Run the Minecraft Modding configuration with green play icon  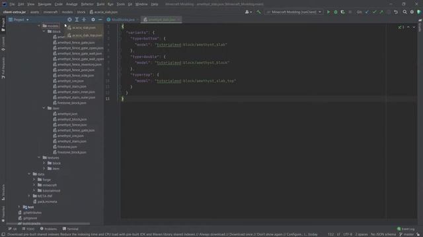(x=328, y=12)
